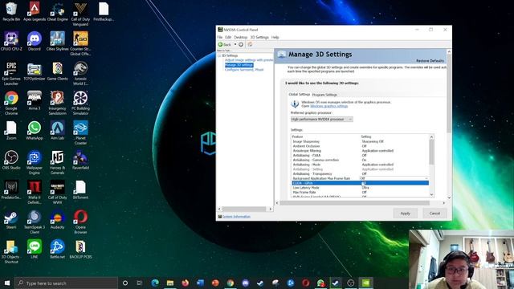Launch Battle.net desktop shortcut

point(57,249)
